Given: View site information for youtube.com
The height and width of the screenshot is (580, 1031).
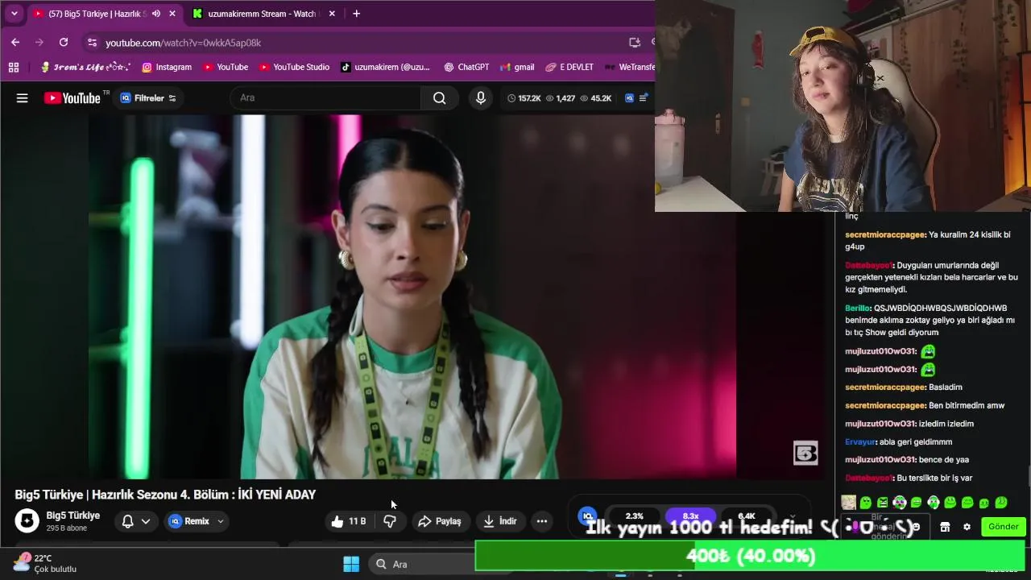Looking at the screenshot, I should [92, 42].
